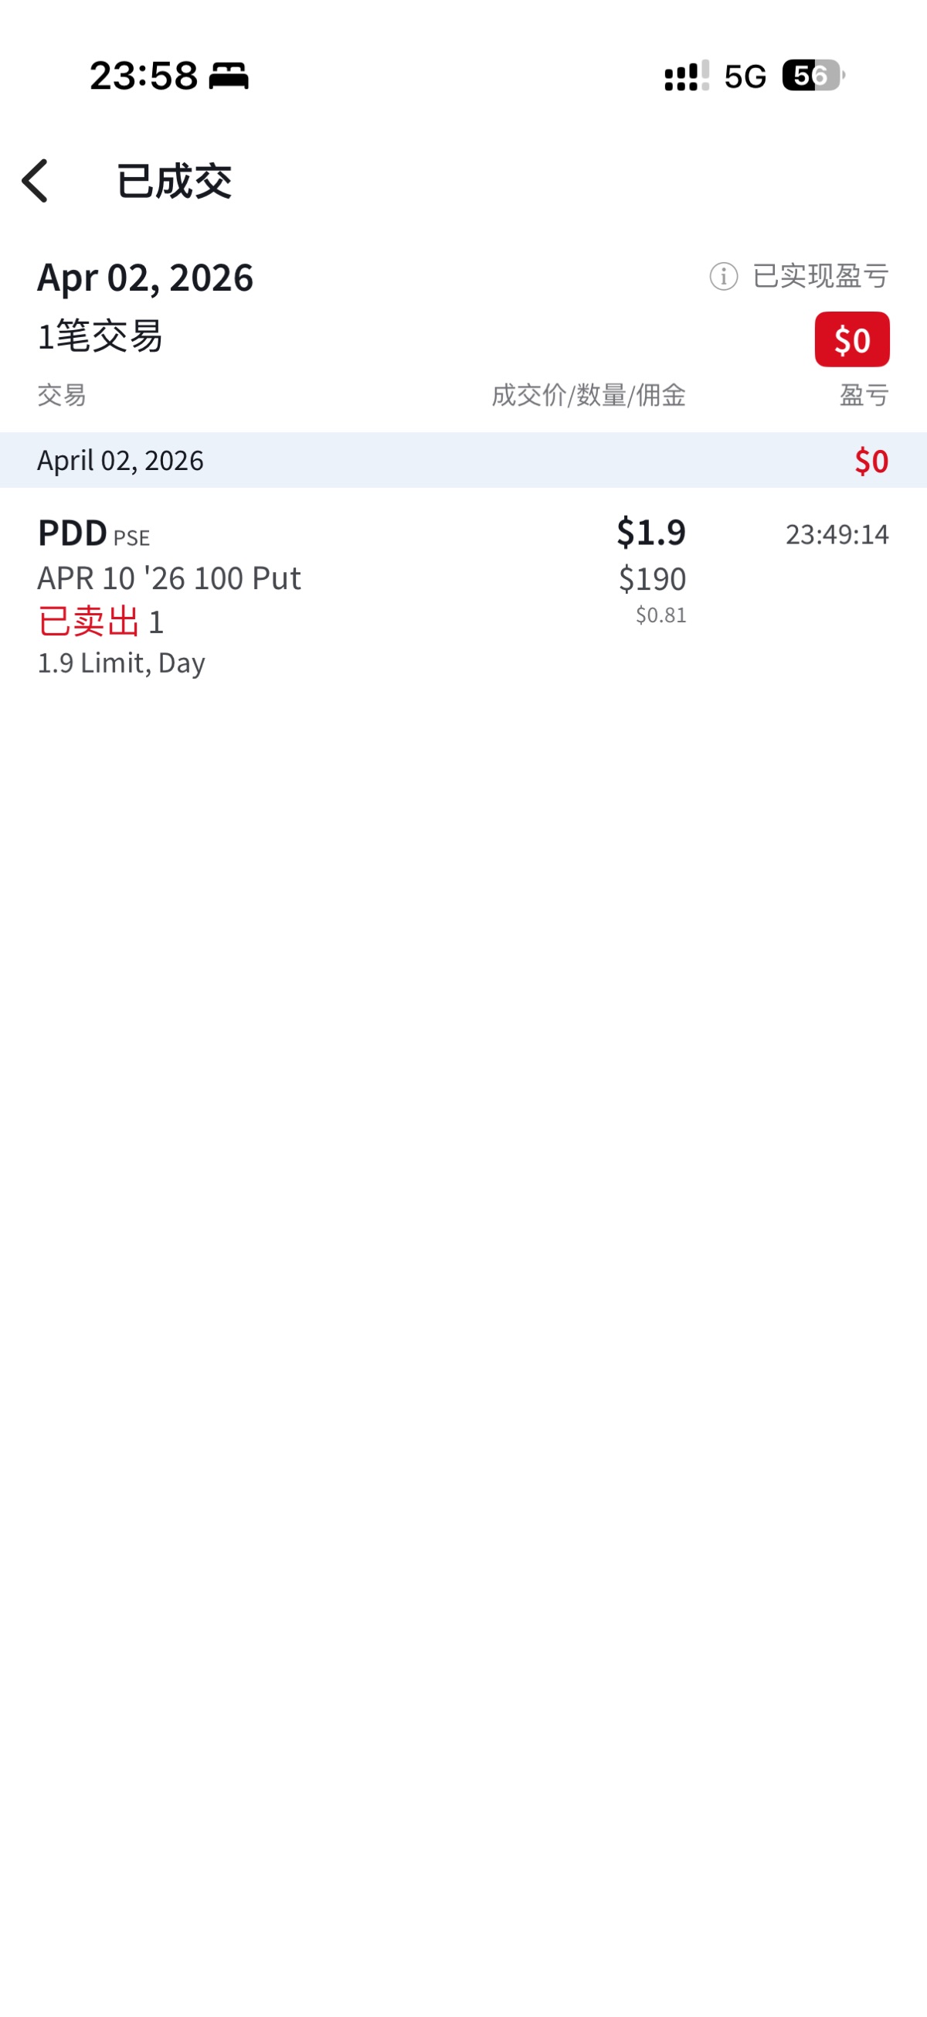
Task: Tap the realized P&L info icon
Action: click(x=723, y=277)
